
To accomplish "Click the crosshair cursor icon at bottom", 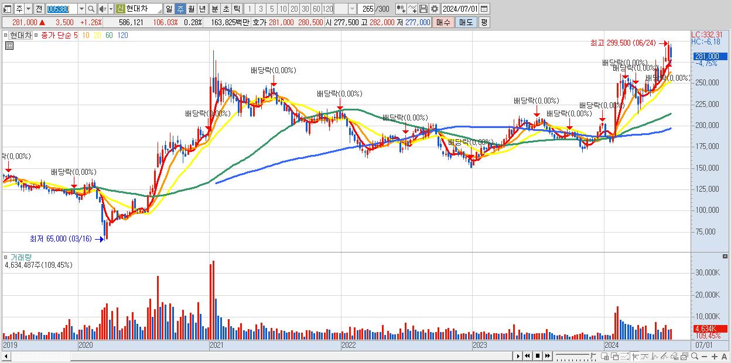I will click(635, 356).
